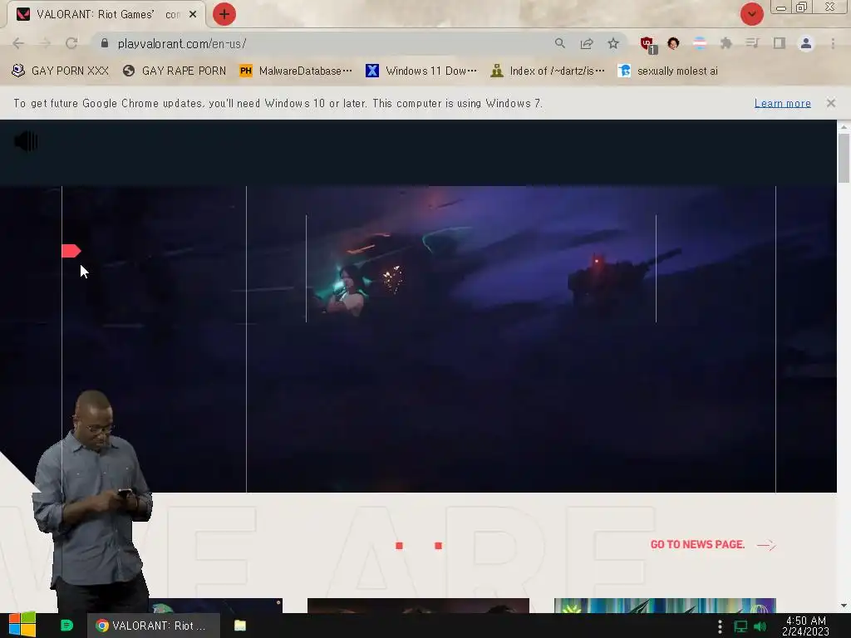Open the Windows Start button
This screenshot has width=851, height=638.
point(22,626)
